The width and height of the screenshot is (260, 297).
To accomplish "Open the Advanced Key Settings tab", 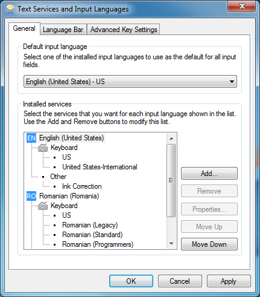I will 124,30.
